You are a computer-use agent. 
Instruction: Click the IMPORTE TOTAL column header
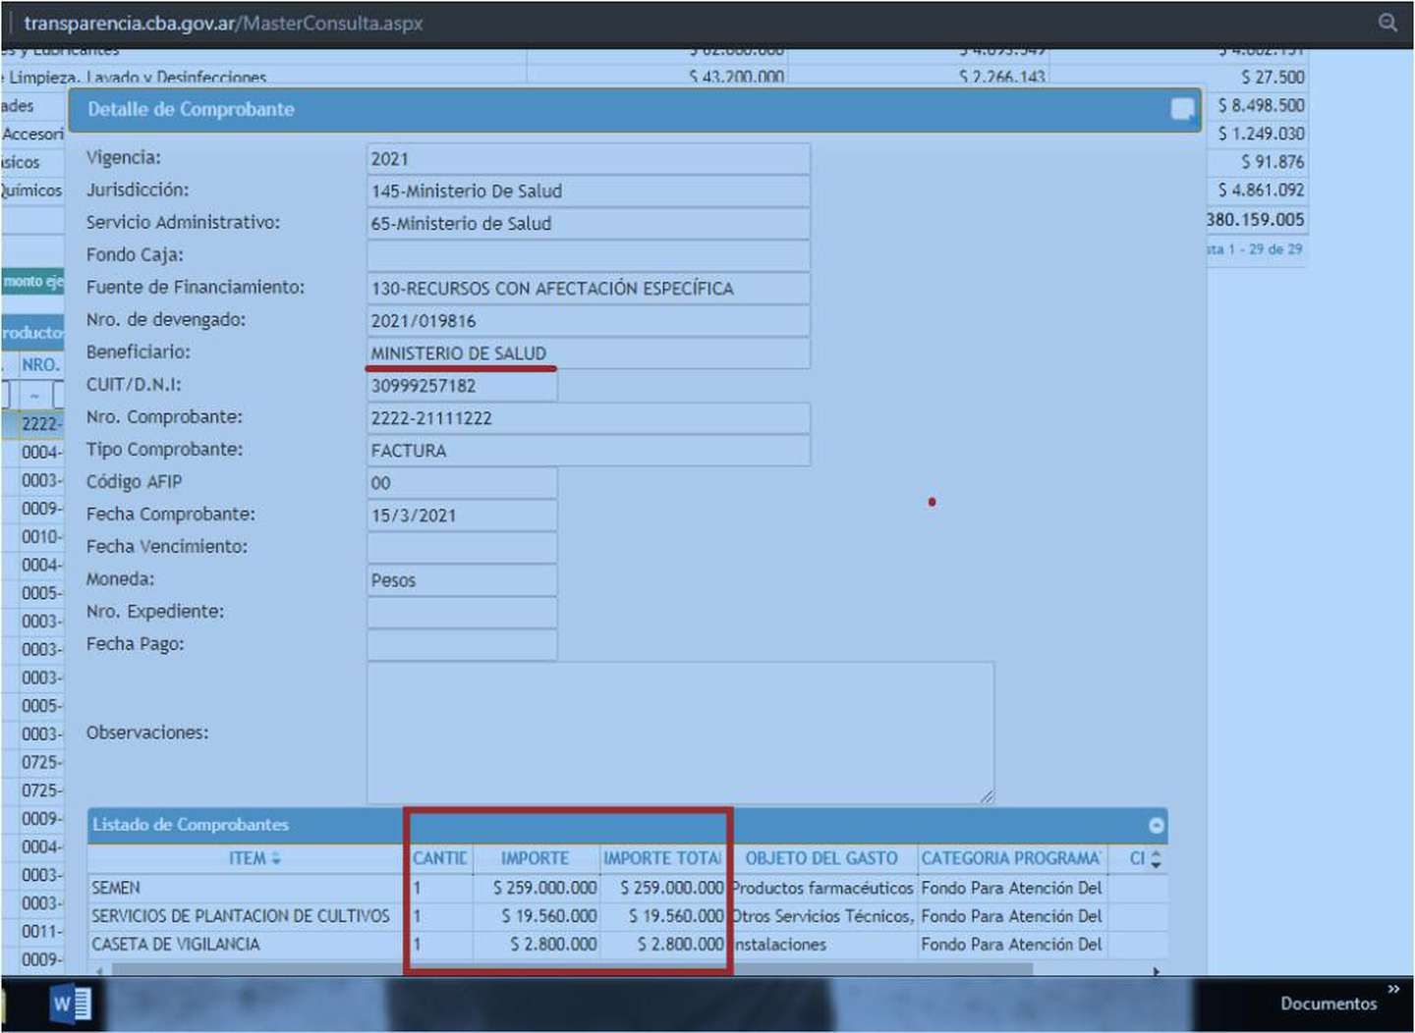click(662, 858)
